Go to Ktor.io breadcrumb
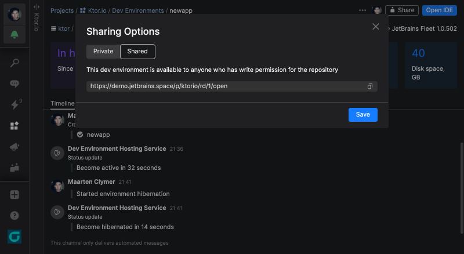Image resolution: width=464 pixels, height=254 pixels. click(97, 10)
